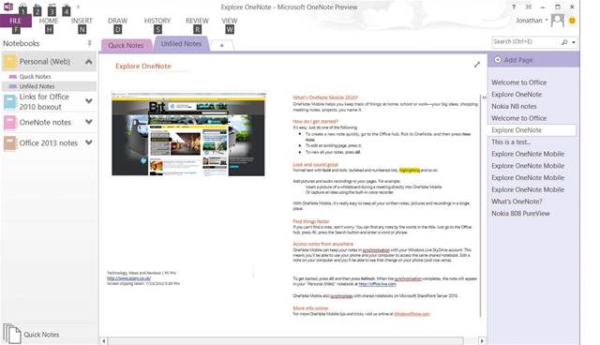The width and height of the screenshot is (600, 345).
Task: Collapse the Personal (Web) notebook
Action: (x=88, y=62)
